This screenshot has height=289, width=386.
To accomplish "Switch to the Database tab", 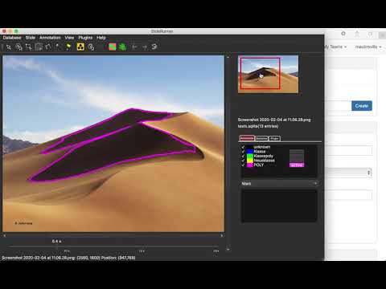I will 261,138.
